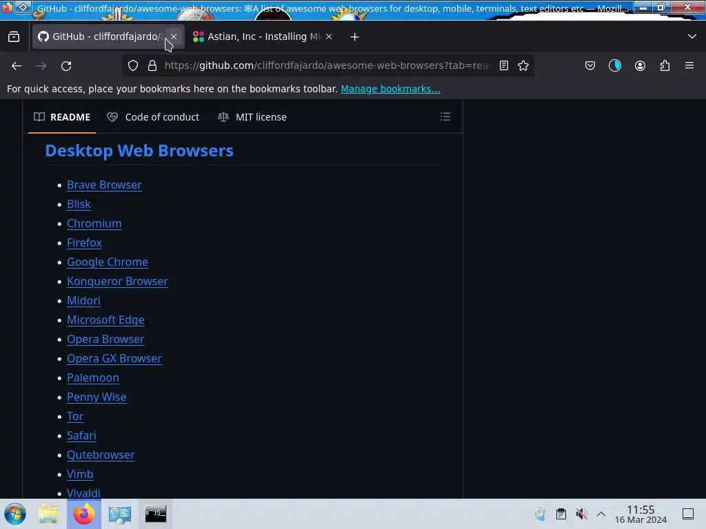Image resolution: width=706 pixels, height=529 pixels.
Task: Open Palemoon link
Action: tap(93, 378)
